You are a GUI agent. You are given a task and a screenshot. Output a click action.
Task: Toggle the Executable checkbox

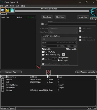click(67, 49)
